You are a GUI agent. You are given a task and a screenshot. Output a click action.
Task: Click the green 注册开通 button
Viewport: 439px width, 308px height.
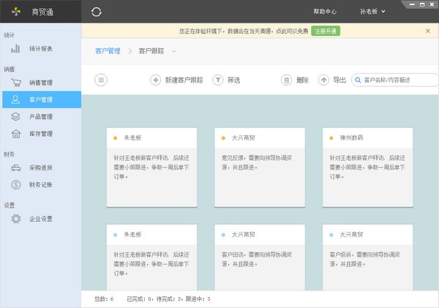coord(326,31)
